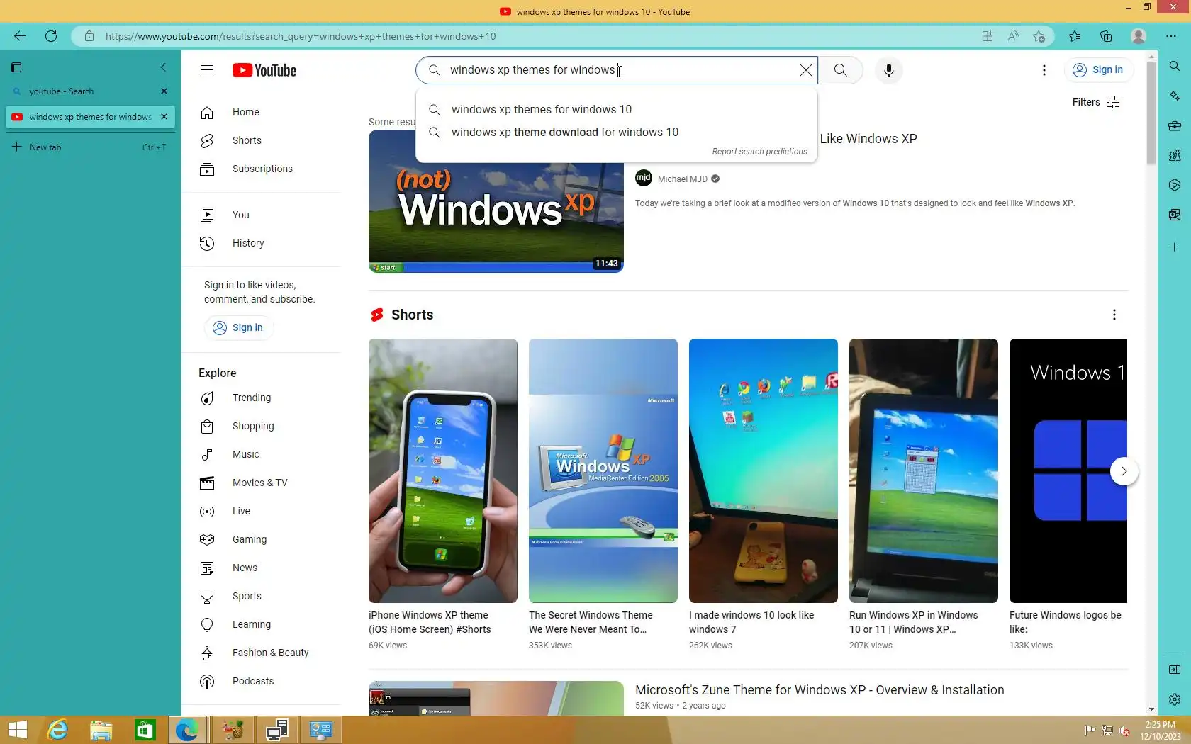Viewport: 1191px width, 744px height.
Task: Open Outlook in the Edge sidebar
Action: (x=1175, y=215)
